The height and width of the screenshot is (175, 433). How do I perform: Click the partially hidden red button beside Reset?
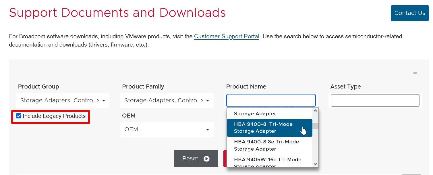pyautogui.click(x=225, y=159)
